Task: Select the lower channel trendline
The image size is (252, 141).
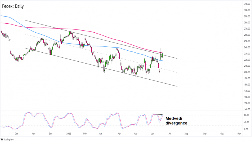Action: 101,67
